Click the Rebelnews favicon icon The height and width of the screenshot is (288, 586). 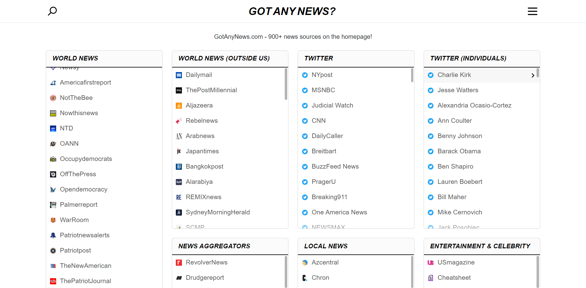pos(179,121)
